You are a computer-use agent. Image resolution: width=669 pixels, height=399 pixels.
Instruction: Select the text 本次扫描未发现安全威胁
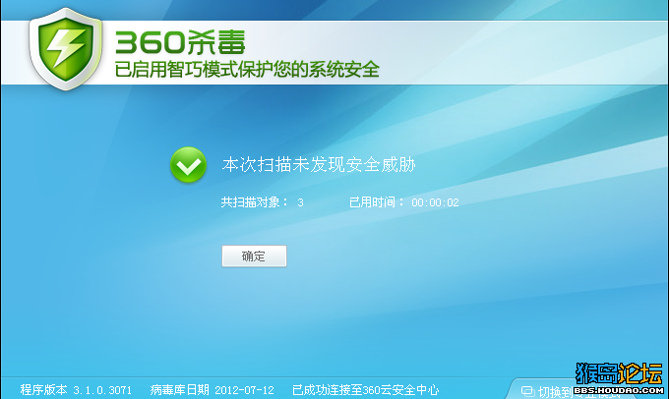319,164
